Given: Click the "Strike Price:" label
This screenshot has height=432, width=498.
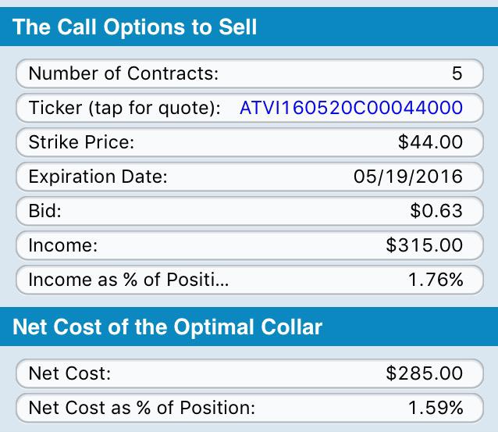Looking at the screenshot, I should 81,142.
